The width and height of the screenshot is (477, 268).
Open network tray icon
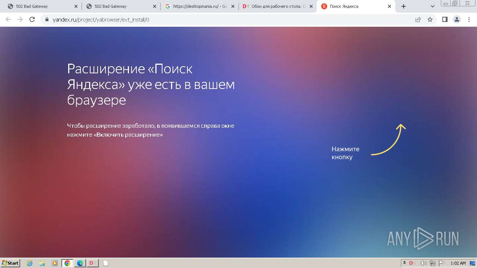point(433,263)
